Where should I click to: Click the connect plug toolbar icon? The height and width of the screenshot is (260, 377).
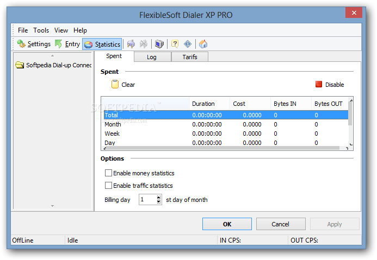pos(131,44)
